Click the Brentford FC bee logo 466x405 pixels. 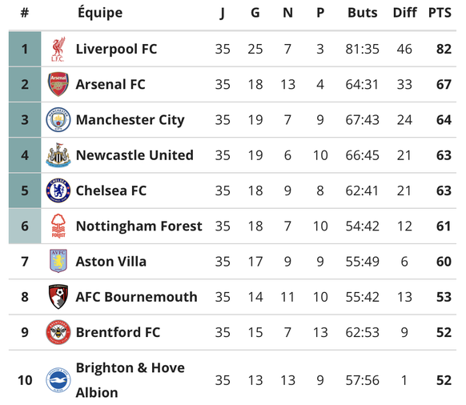pyautogui.click(x=58, y=332)
